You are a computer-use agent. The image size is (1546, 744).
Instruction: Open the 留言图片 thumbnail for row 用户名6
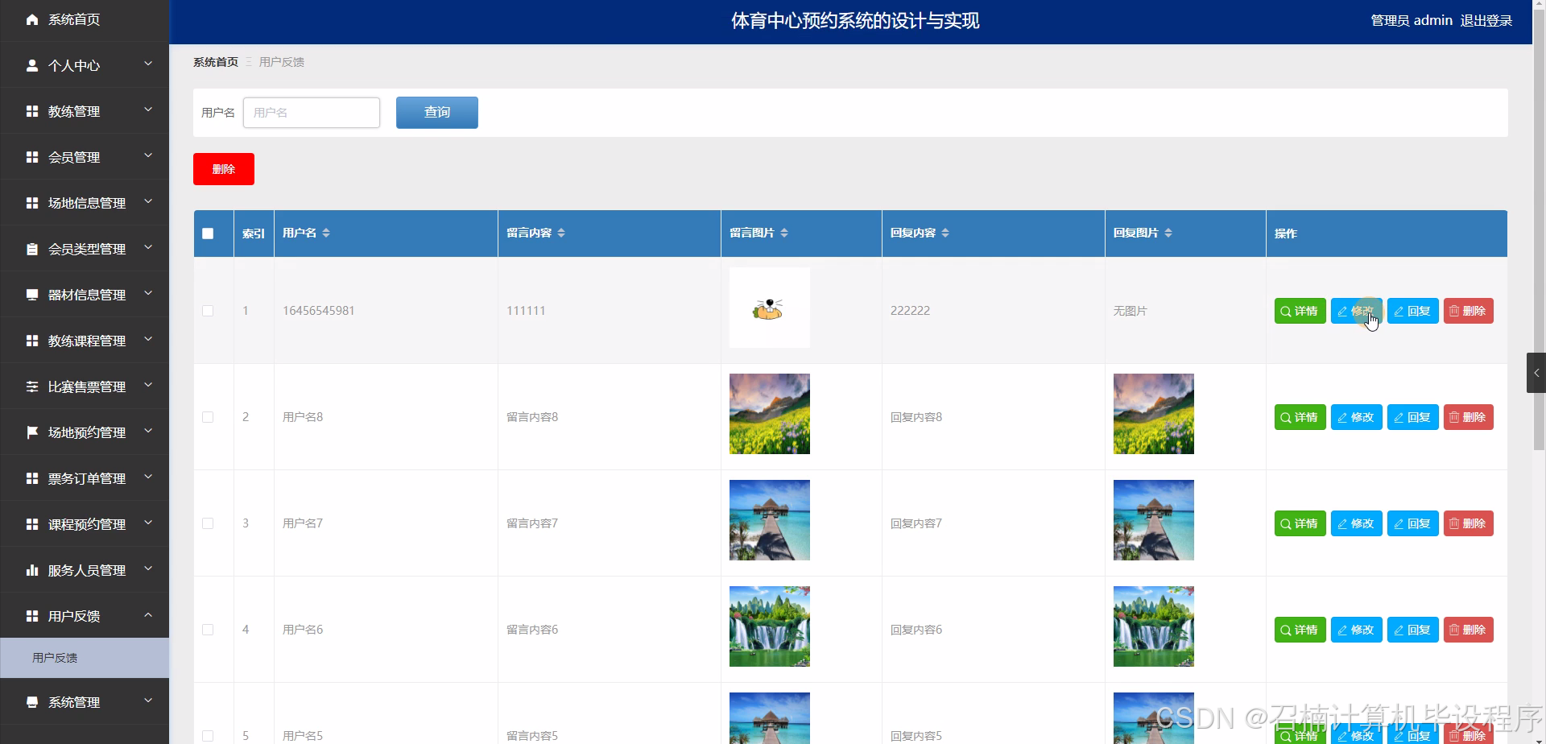pos(770,626)
